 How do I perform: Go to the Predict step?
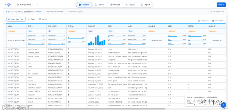(115, 5)
